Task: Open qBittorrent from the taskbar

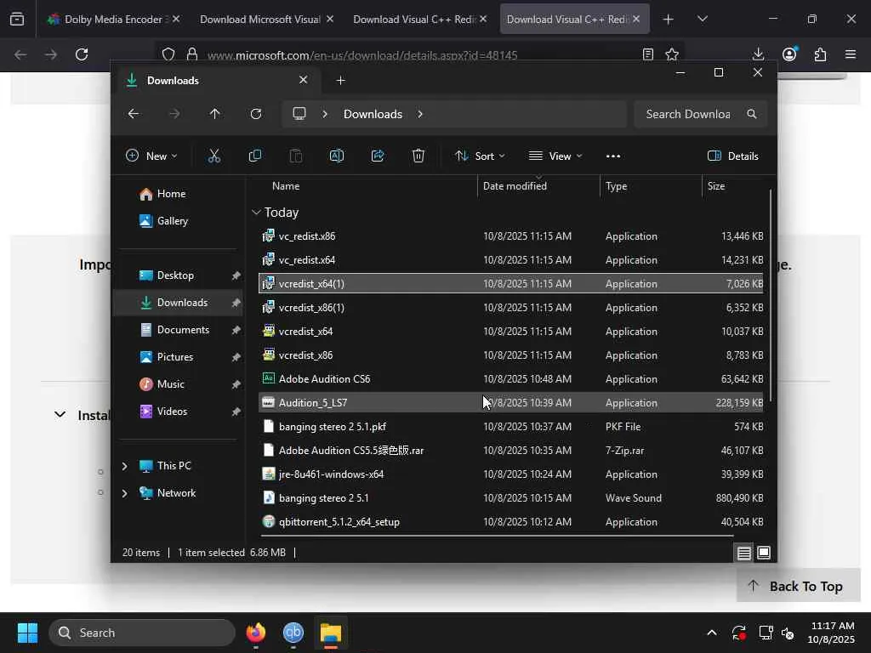Action: tap(293, 633)
